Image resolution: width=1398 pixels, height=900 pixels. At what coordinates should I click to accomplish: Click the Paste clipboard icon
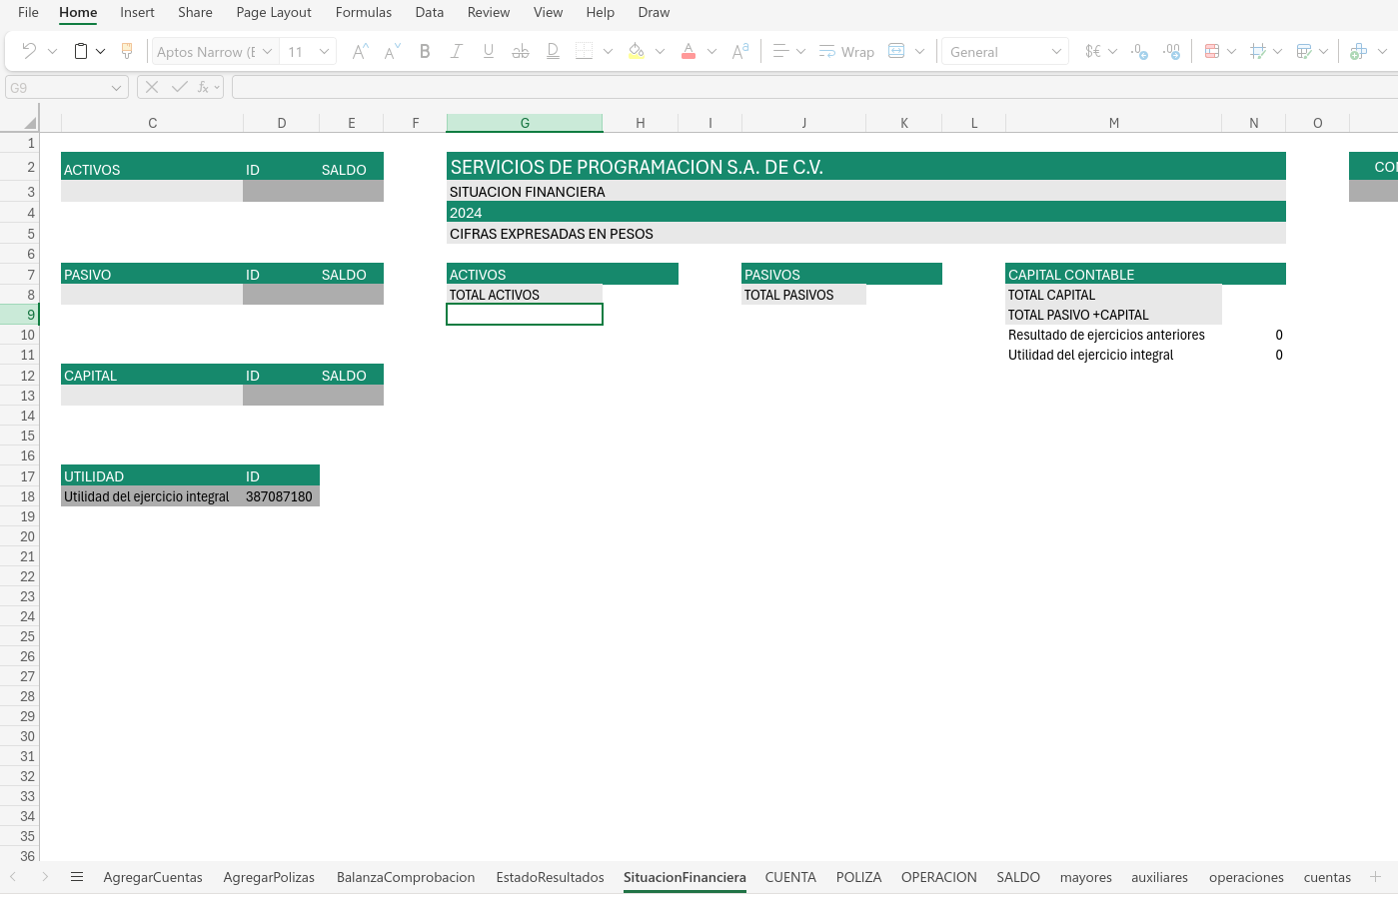click(x=81, y=51)
